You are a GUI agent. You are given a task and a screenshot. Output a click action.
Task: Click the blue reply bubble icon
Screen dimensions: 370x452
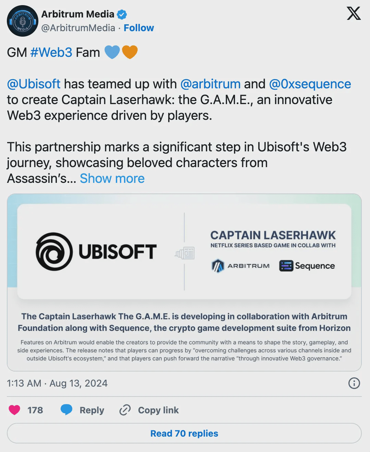[x=66, y=410]
